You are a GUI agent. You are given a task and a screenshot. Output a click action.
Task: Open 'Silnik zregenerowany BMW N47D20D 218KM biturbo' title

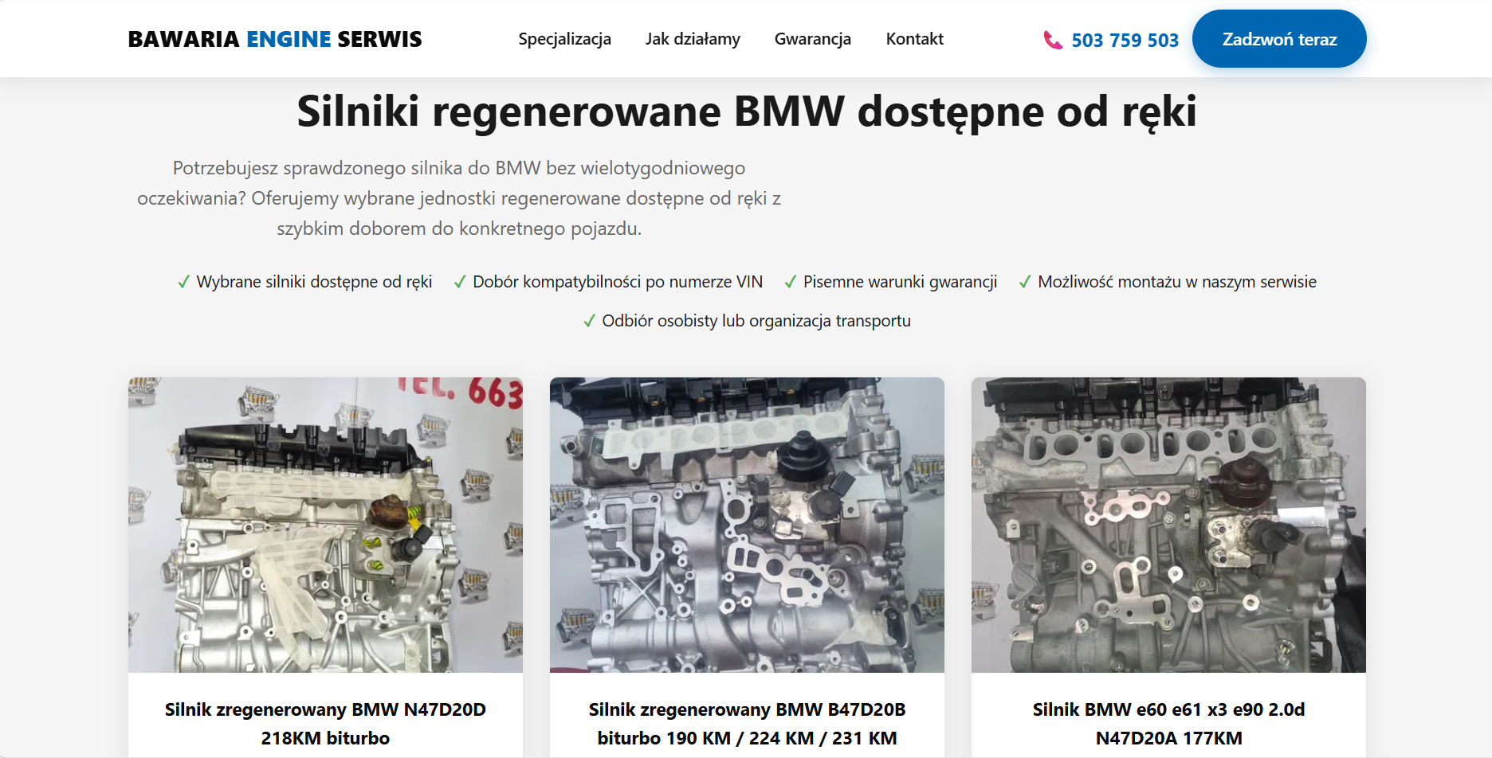click(325, 724)
